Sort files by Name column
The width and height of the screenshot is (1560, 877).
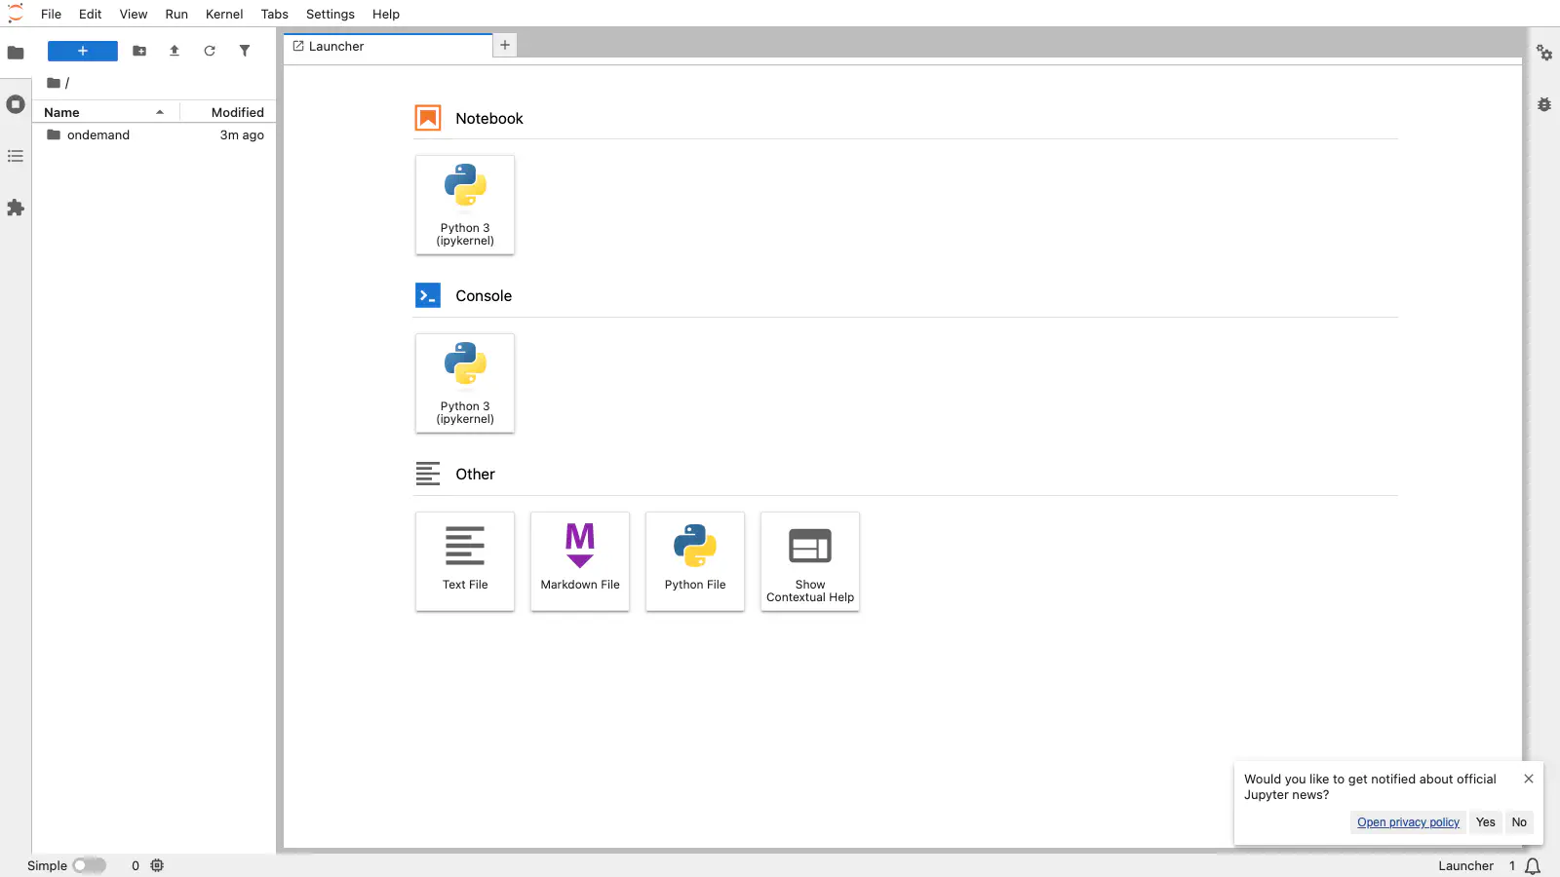click(x=104, y=112)
